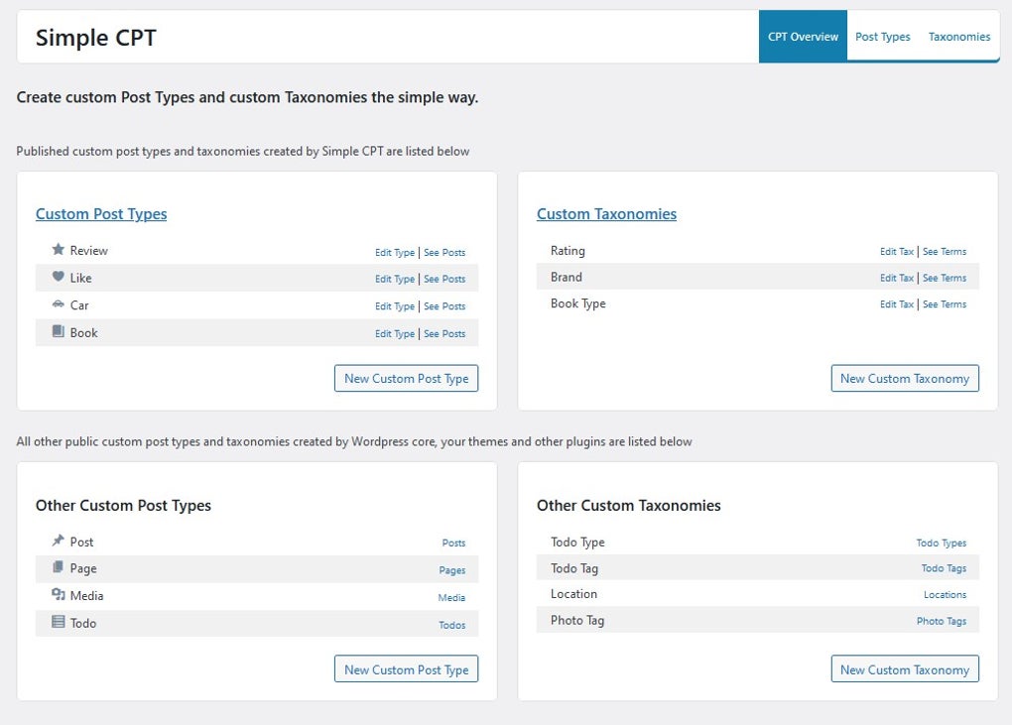
Task: Click the New Custom Taxonomy button
Action: click(904, 378)
